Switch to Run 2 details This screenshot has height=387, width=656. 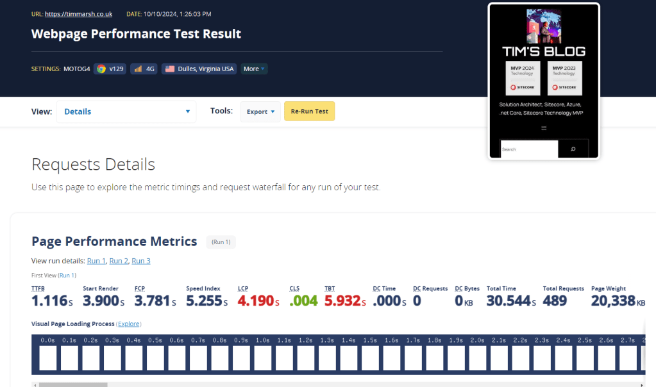[119, 261]
